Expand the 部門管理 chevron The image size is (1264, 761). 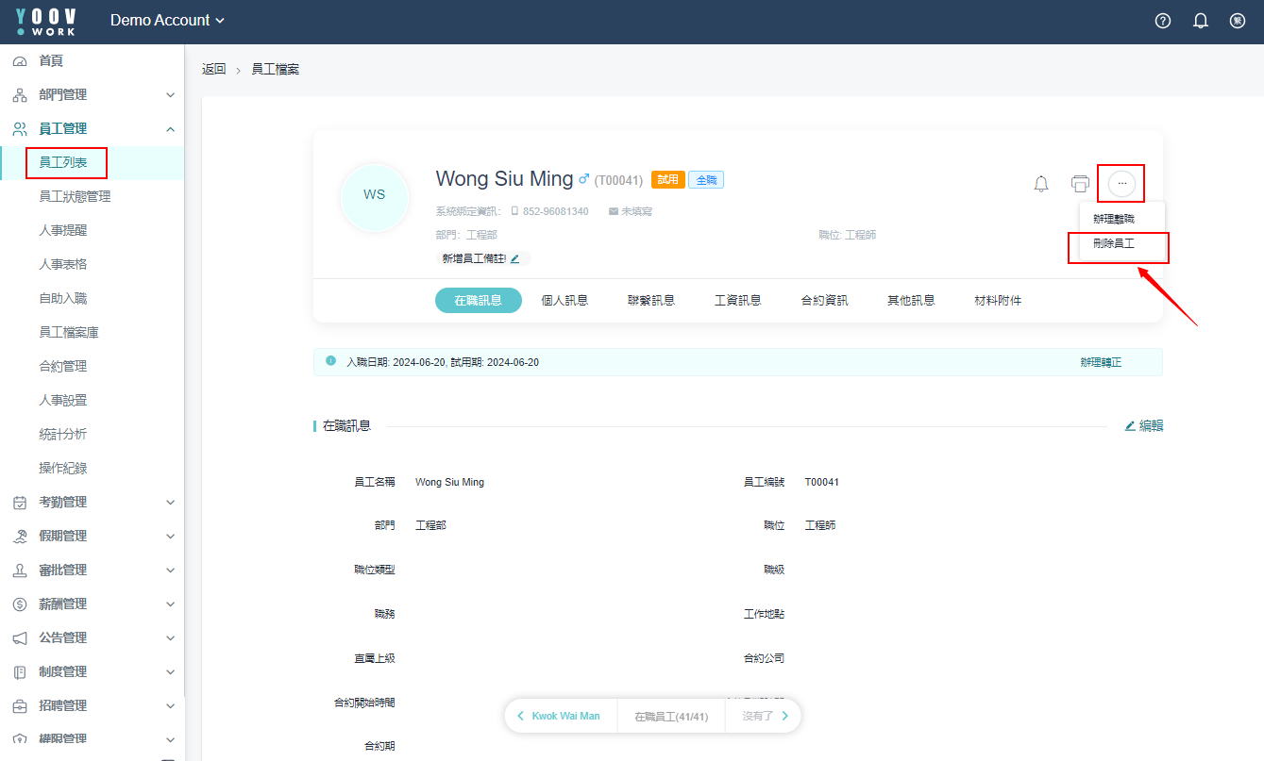pos(170,95)
